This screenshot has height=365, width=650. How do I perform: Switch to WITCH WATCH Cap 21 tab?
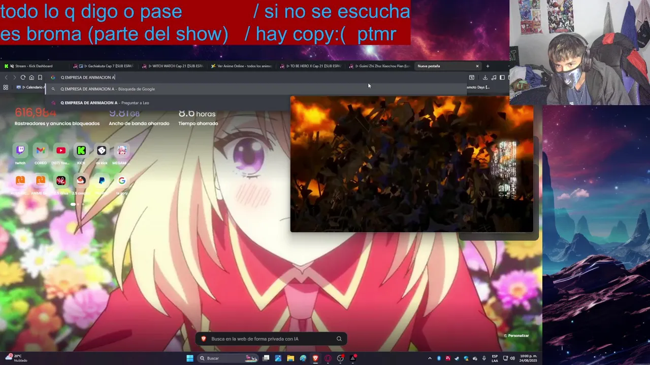tap(173, 66)
